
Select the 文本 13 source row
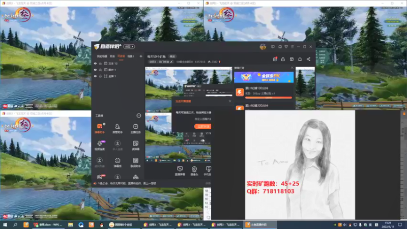coord(118,63)
